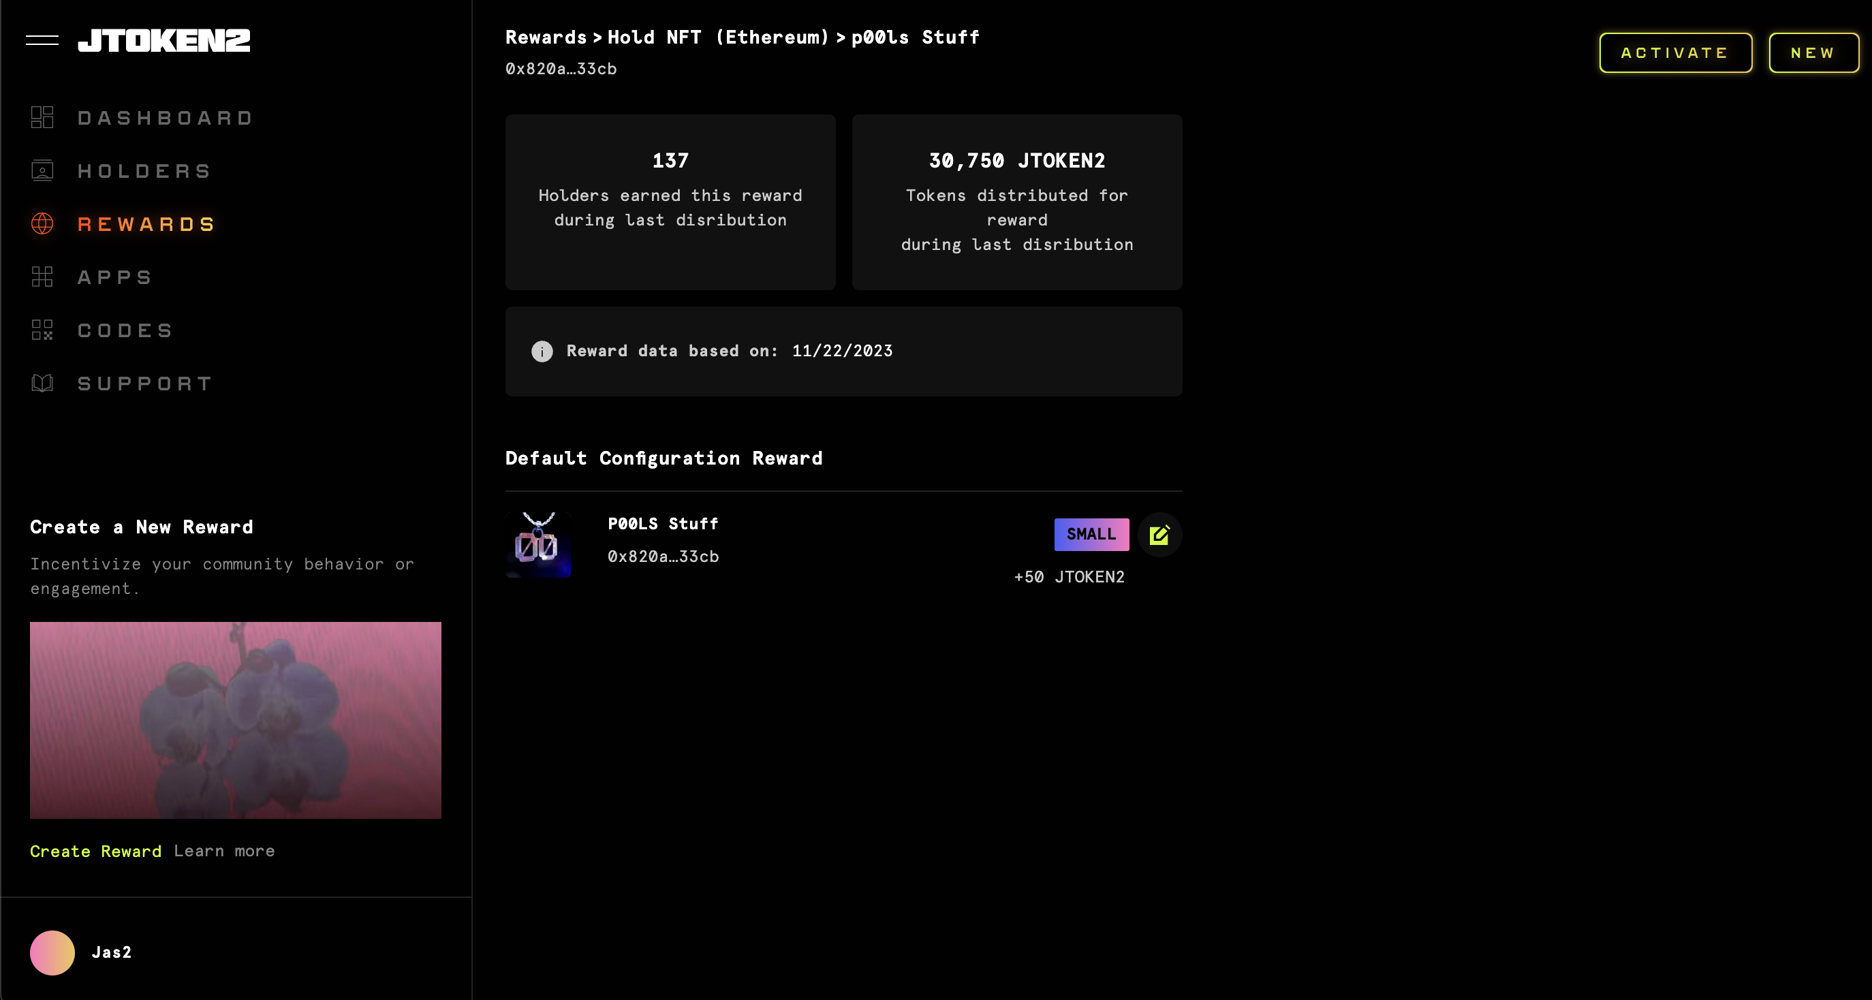Viewport: 1872px width, 1000px height.
Task: Click the Create Reward link
Action: (95, 851)
